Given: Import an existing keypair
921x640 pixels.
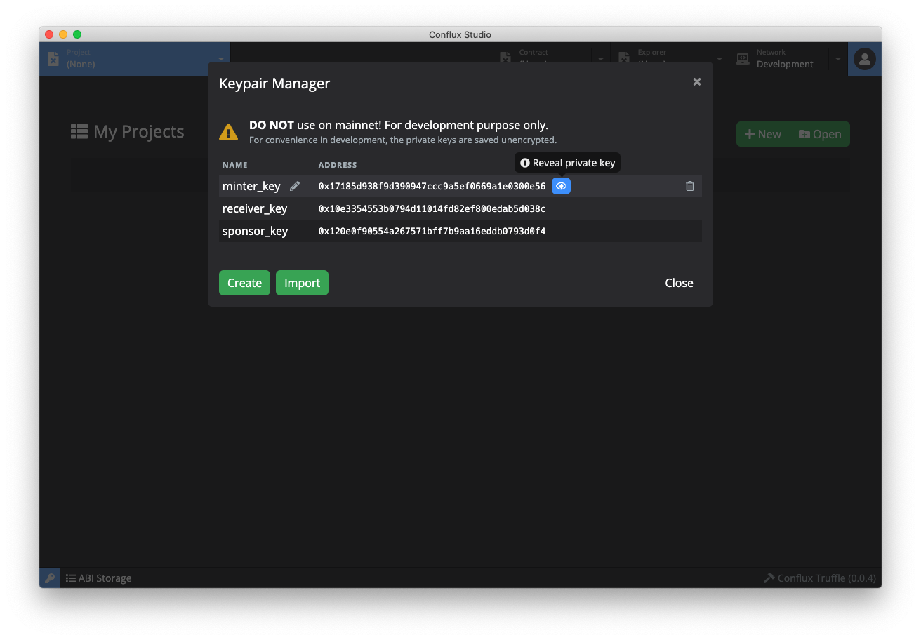Looking at the screenshot, I should [302, 283].
